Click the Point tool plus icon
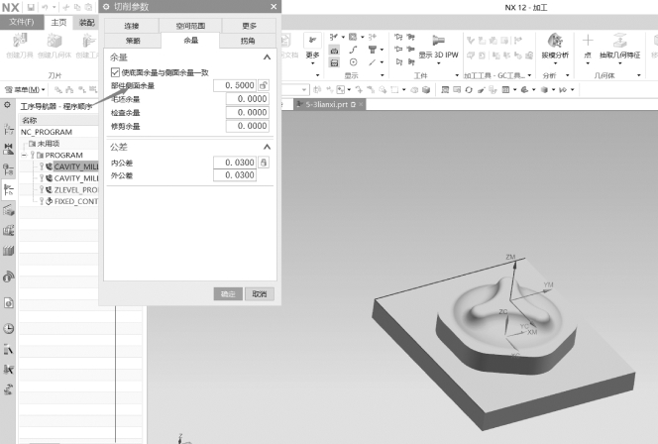The image size is (658, 444). [x=588, y=41]
